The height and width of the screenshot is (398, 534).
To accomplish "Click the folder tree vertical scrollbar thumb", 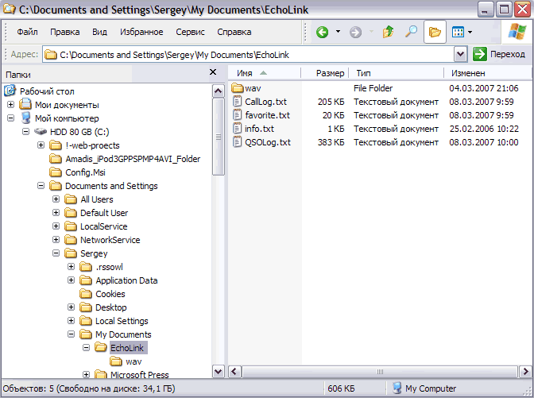I will tap(218, 137).
